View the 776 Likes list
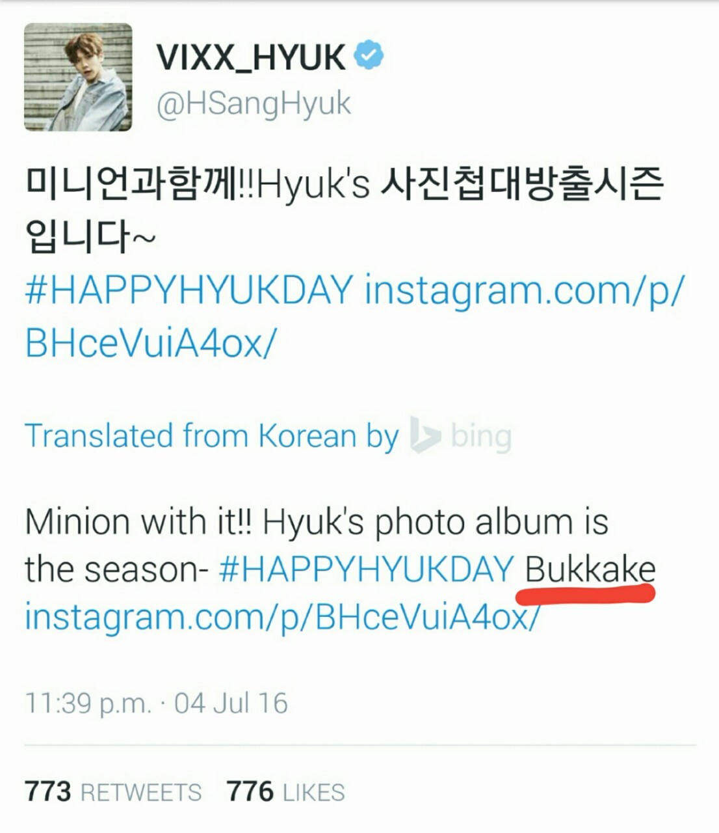The width and height of the screenshot is (719, 833). [286, 792]
